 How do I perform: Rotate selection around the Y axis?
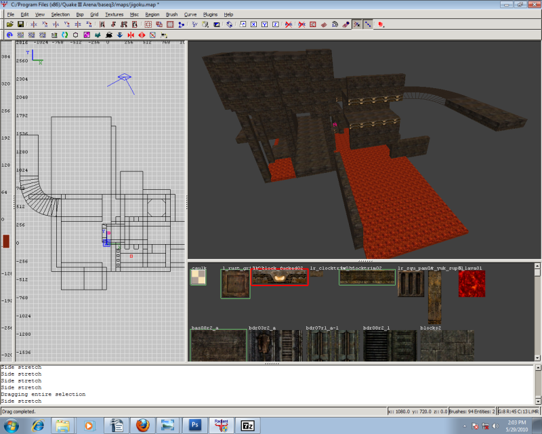pos(66,24)
